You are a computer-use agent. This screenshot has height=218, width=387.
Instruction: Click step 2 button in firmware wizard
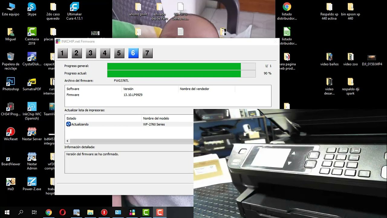point(76,53)
